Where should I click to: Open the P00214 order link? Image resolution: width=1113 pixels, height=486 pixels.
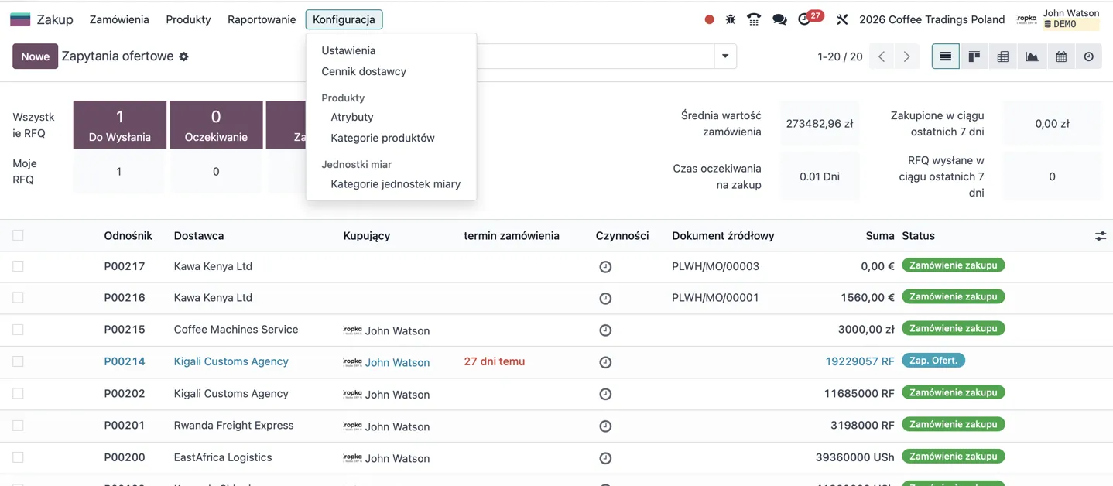125,361
